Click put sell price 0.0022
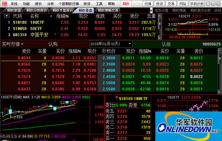The image size is (222, 141). 196,76
